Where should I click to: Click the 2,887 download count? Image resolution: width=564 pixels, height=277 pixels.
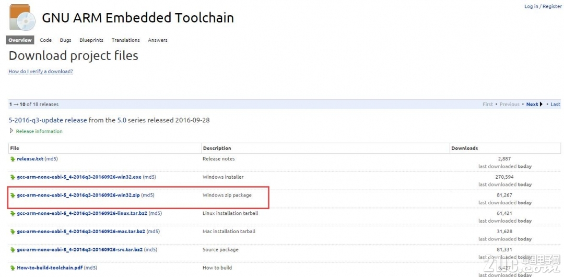504,159
